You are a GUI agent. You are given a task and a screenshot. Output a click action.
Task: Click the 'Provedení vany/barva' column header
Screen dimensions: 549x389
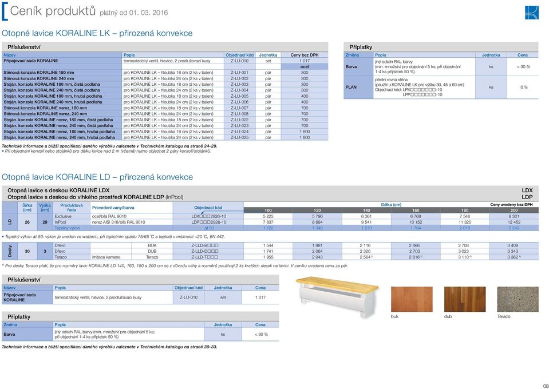pos(113,208)
